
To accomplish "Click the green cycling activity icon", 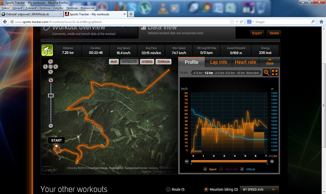I will coord(47,50).
